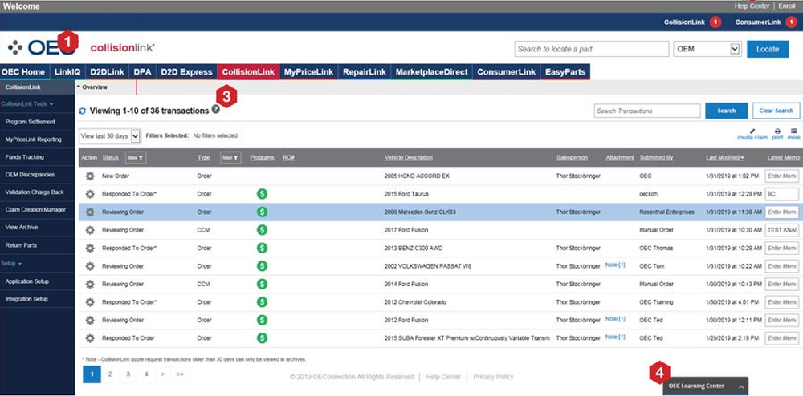The width and height of the screenshot is (803, 396).
Task: Open the Privacy Policy footer link
Action: point(493,377)
